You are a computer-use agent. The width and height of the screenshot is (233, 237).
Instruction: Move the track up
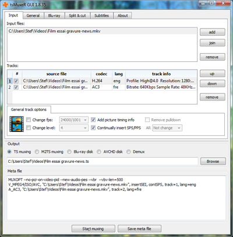click(x=213, y=74)
